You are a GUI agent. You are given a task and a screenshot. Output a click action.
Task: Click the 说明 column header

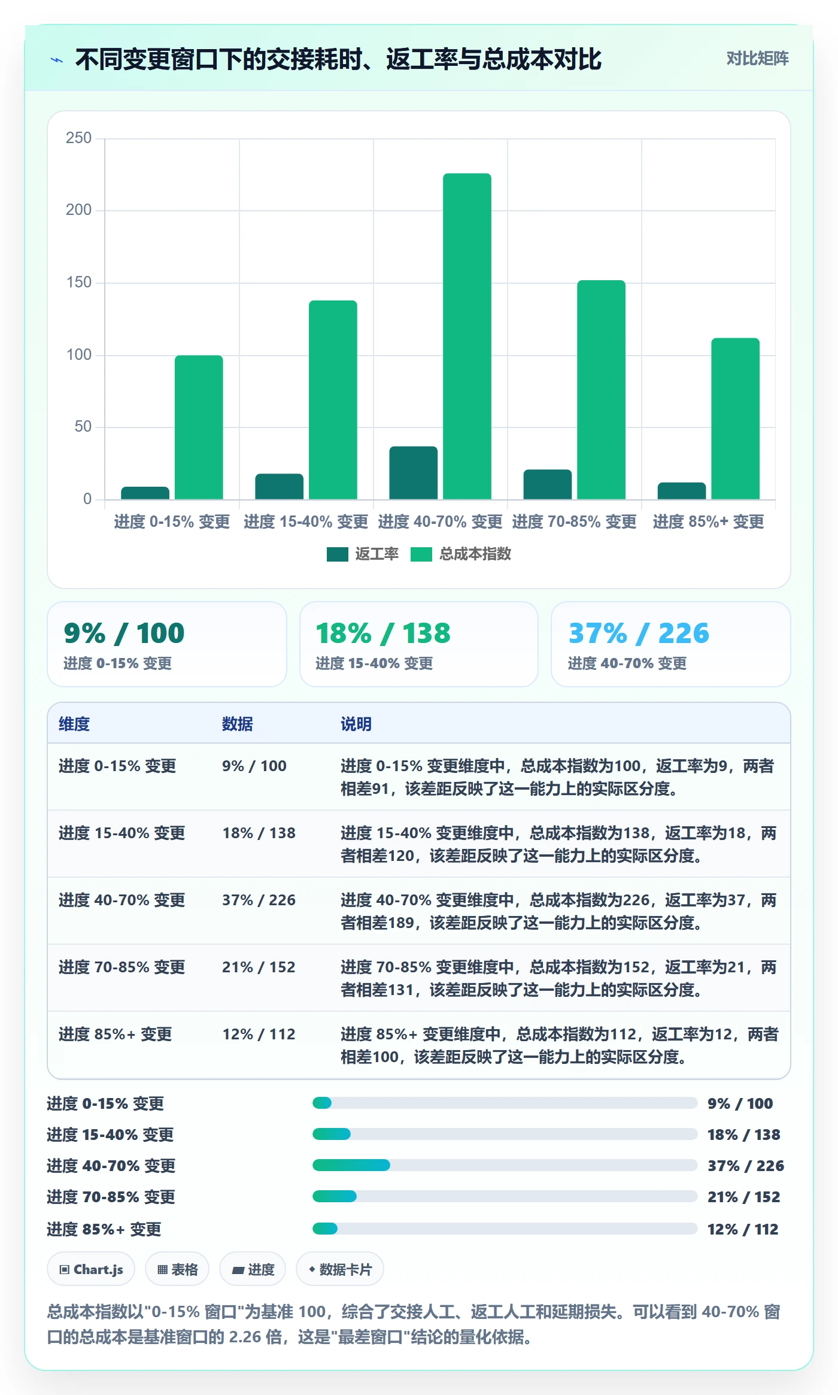pos(356,724)
